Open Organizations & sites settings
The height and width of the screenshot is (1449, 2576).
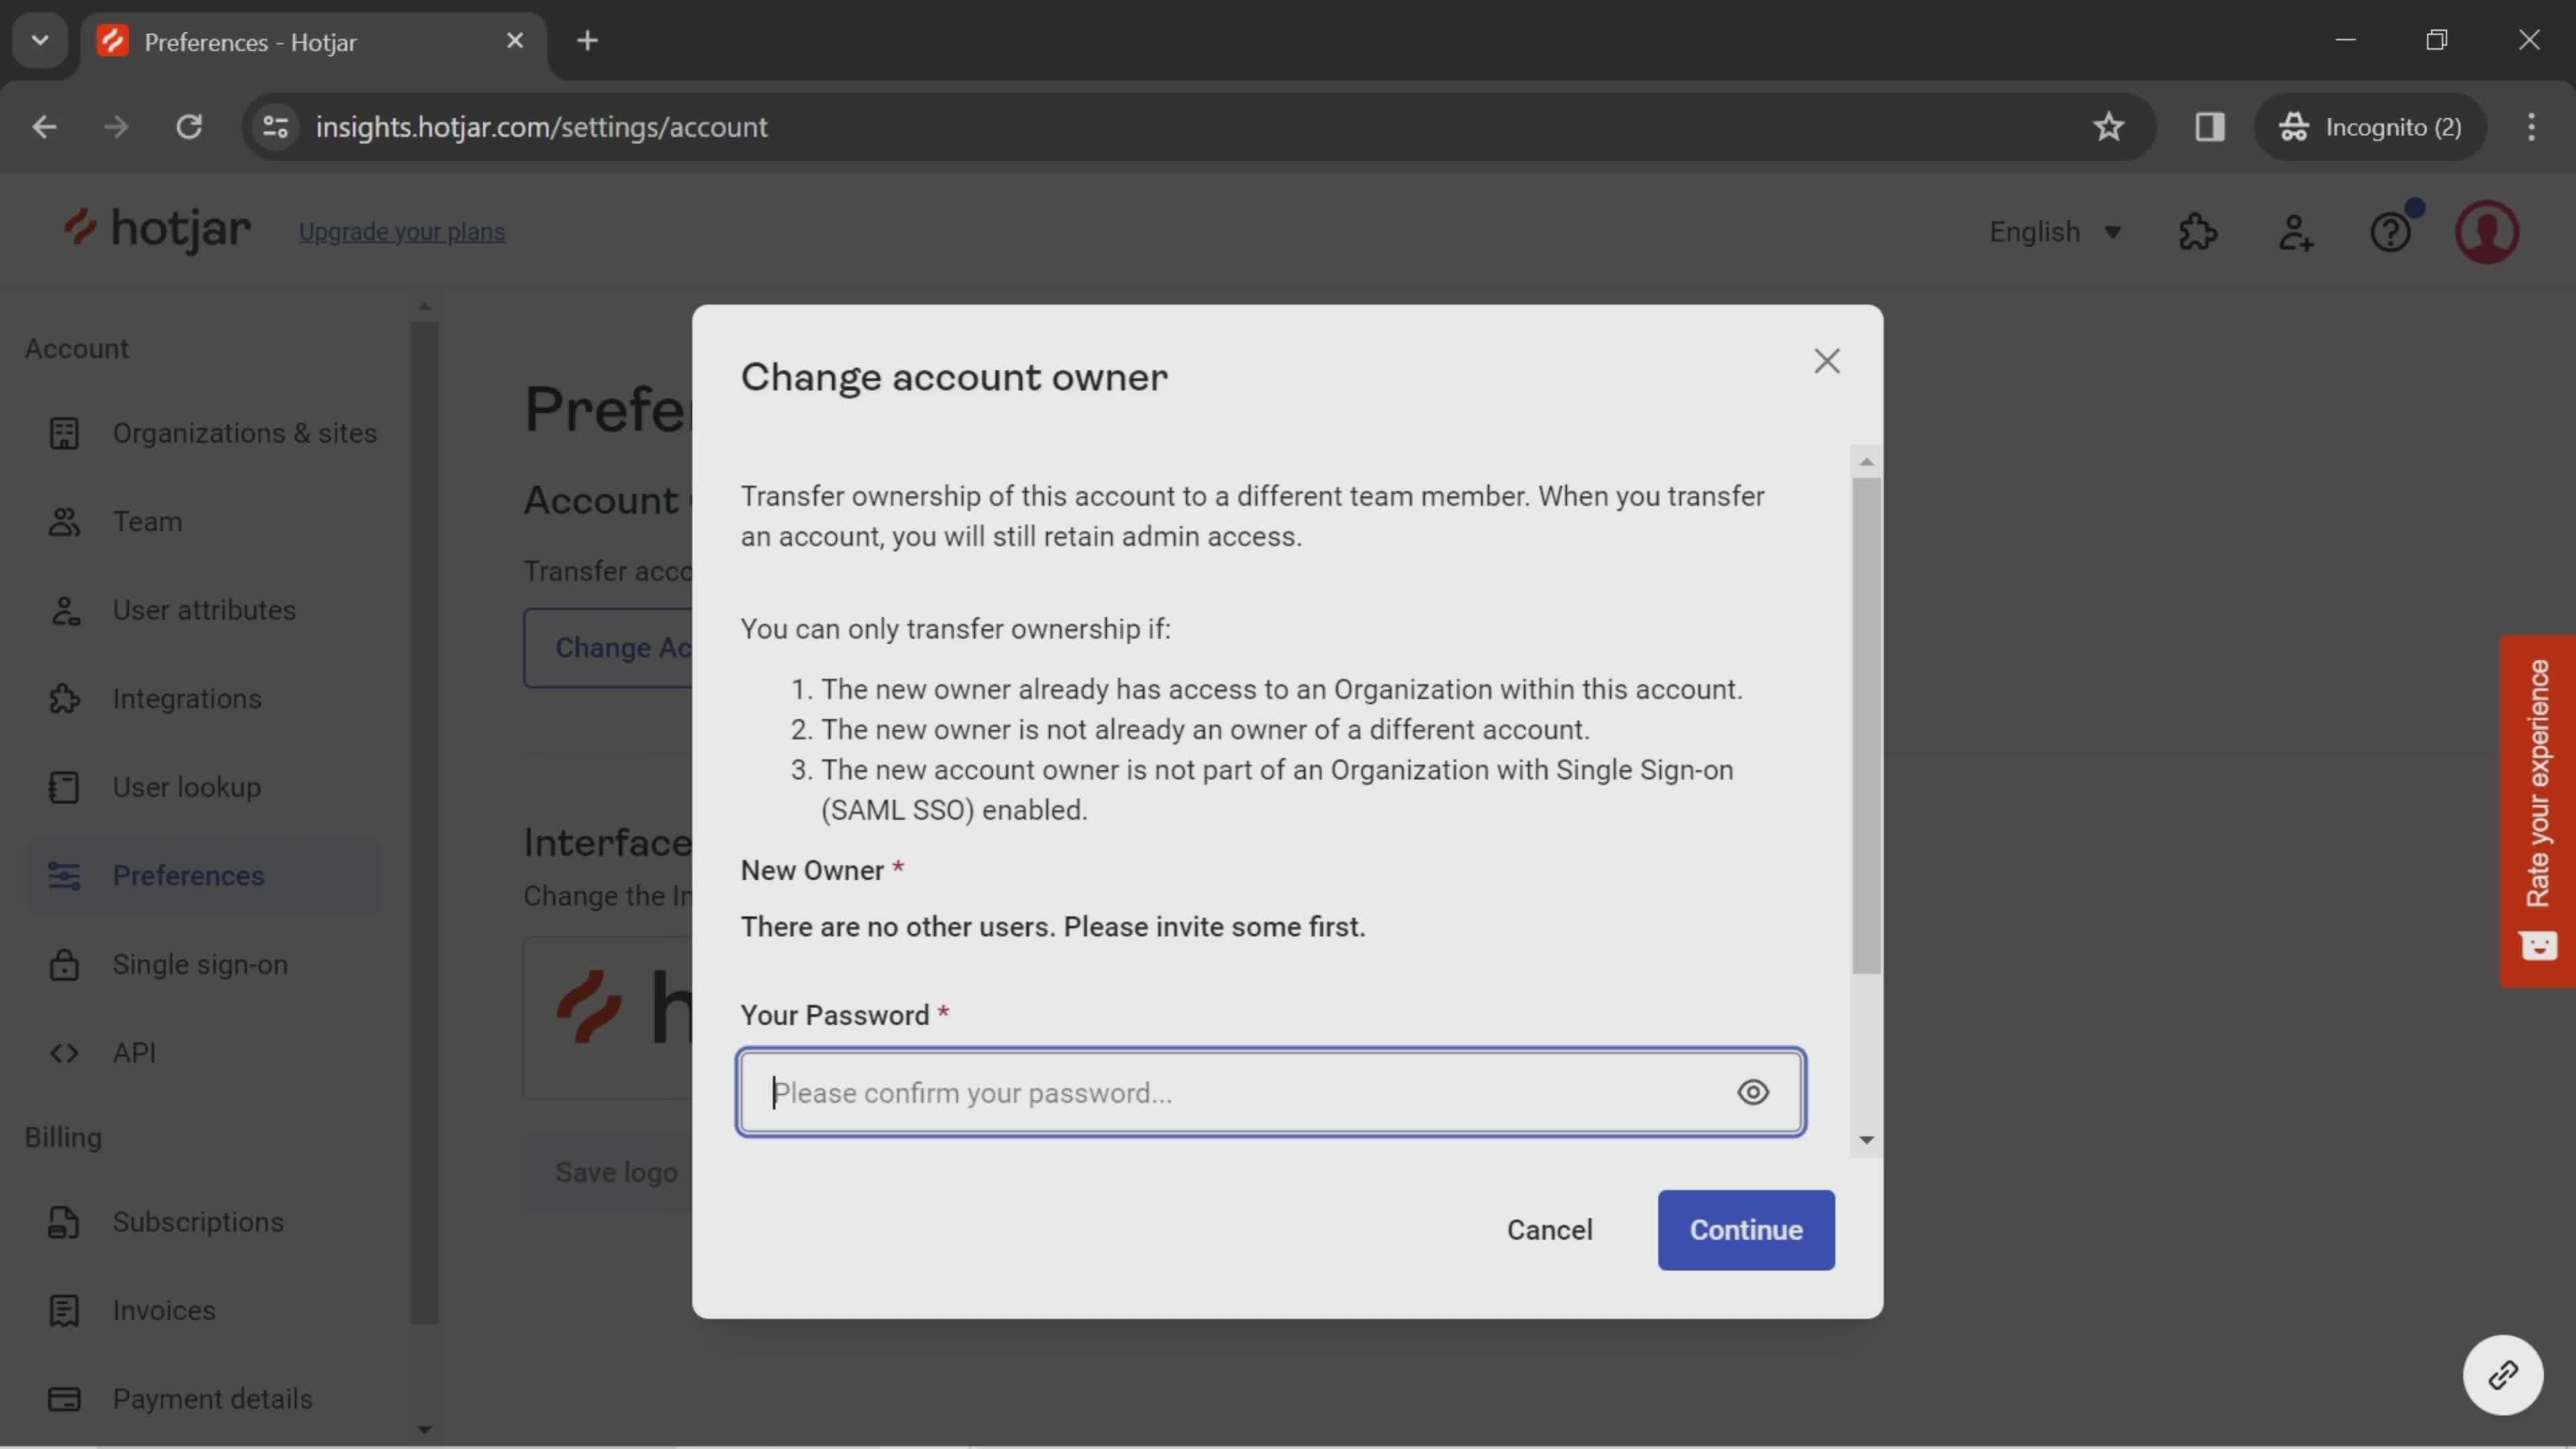tap(244, 433)
